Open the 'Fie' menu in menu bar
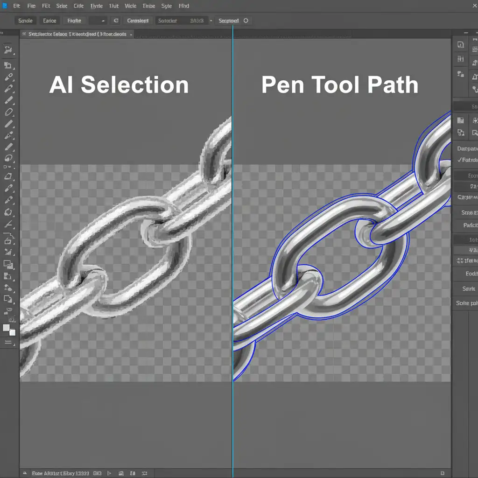Viewport: 478px width, 478px height. coord(31,6)
